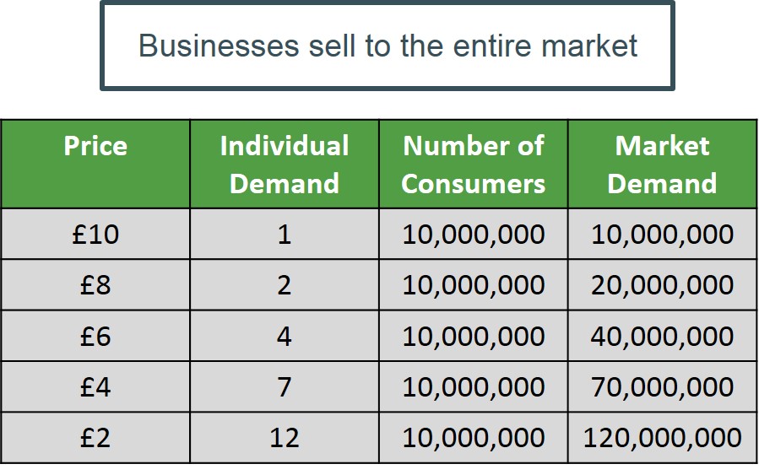Screen dimensions: 759x475
Task: Select the £6 price cell
Action: (95, 337)
